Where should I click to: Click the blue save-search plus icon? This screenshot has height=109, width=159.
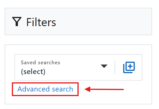(129, 67)
